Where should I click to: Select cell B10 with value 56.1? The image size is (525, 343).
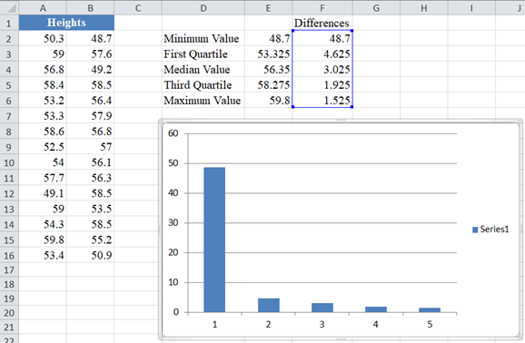coord(91,162)
